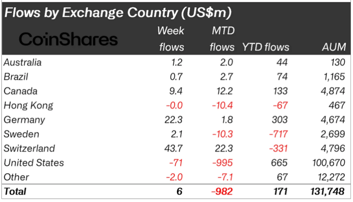This screenshot has width=353, height=202.
Task: Select the Week flows column header
Action: [x=171, y=39]
